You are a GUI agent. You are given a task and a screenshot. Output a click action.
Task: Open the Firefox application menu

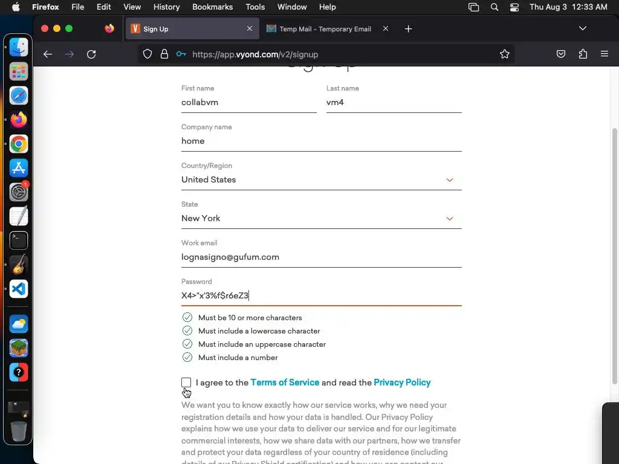coord(604,54)
